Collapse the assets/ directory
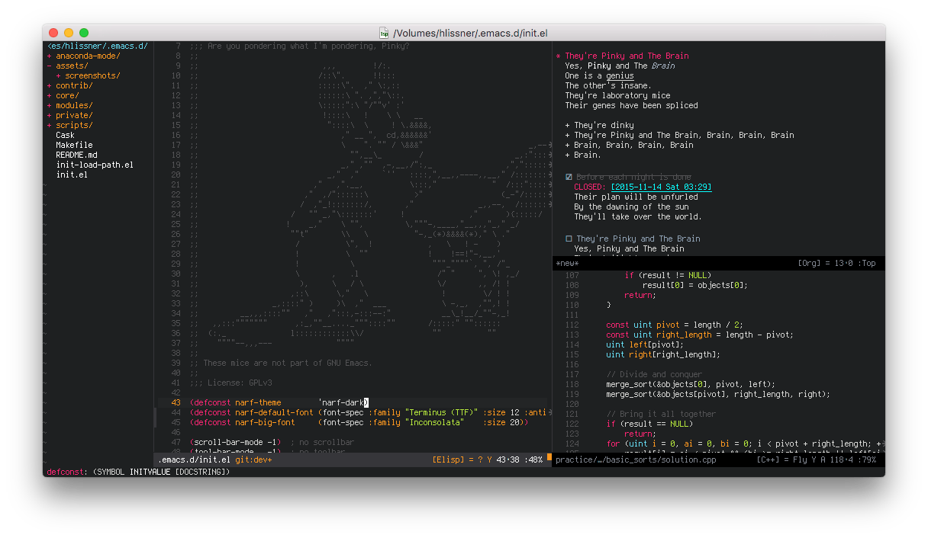The image size is (928, 538). 50,66
